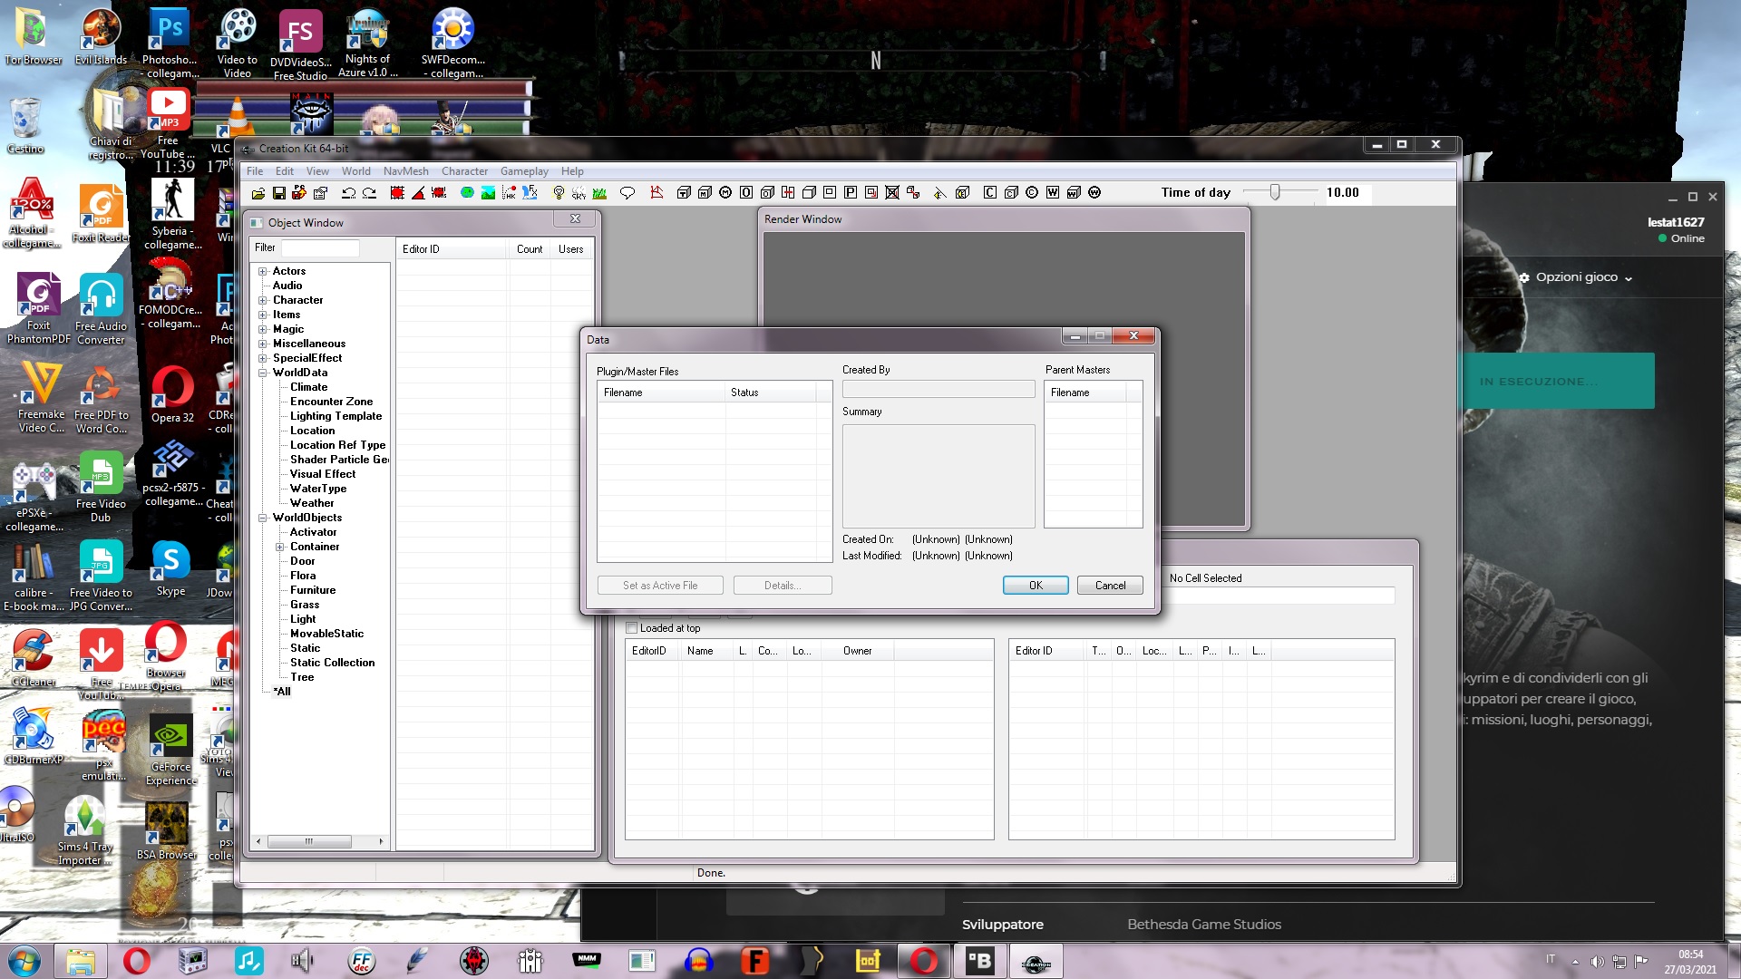Click the Save plugin disk icon
1741x979 pixels.
tap(279, 193)
